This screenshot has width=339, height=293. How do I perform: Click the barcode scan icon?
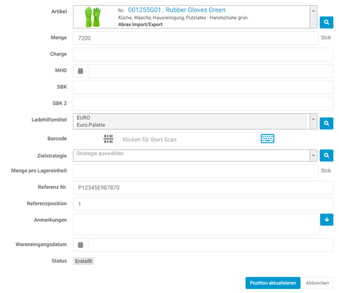click(109, 139)
